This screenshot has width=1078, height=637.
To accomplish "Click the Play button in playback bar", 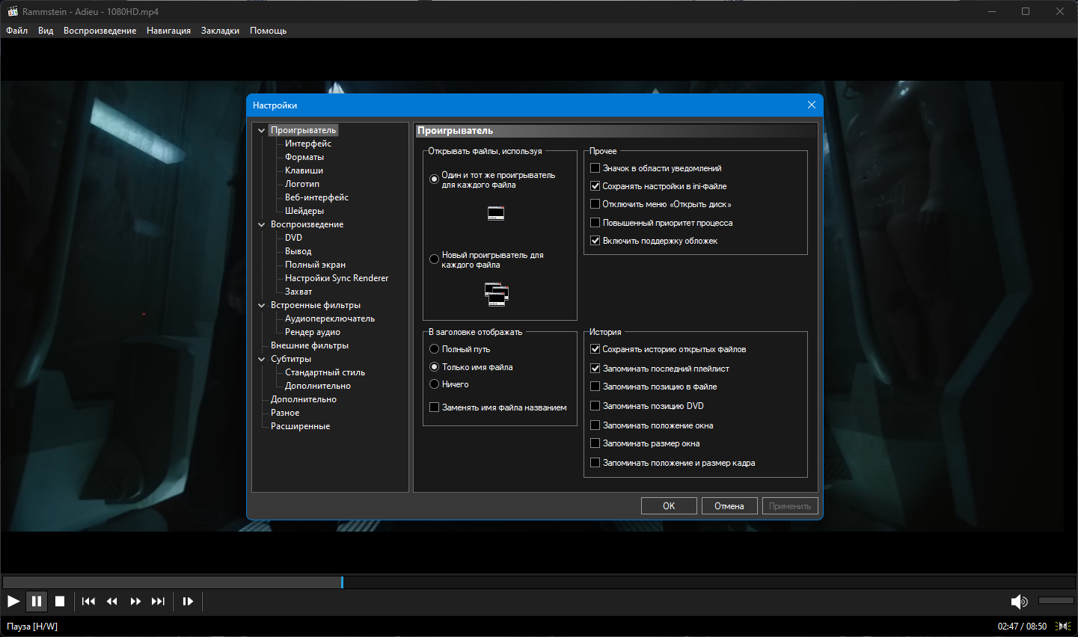I will point(13,601).
